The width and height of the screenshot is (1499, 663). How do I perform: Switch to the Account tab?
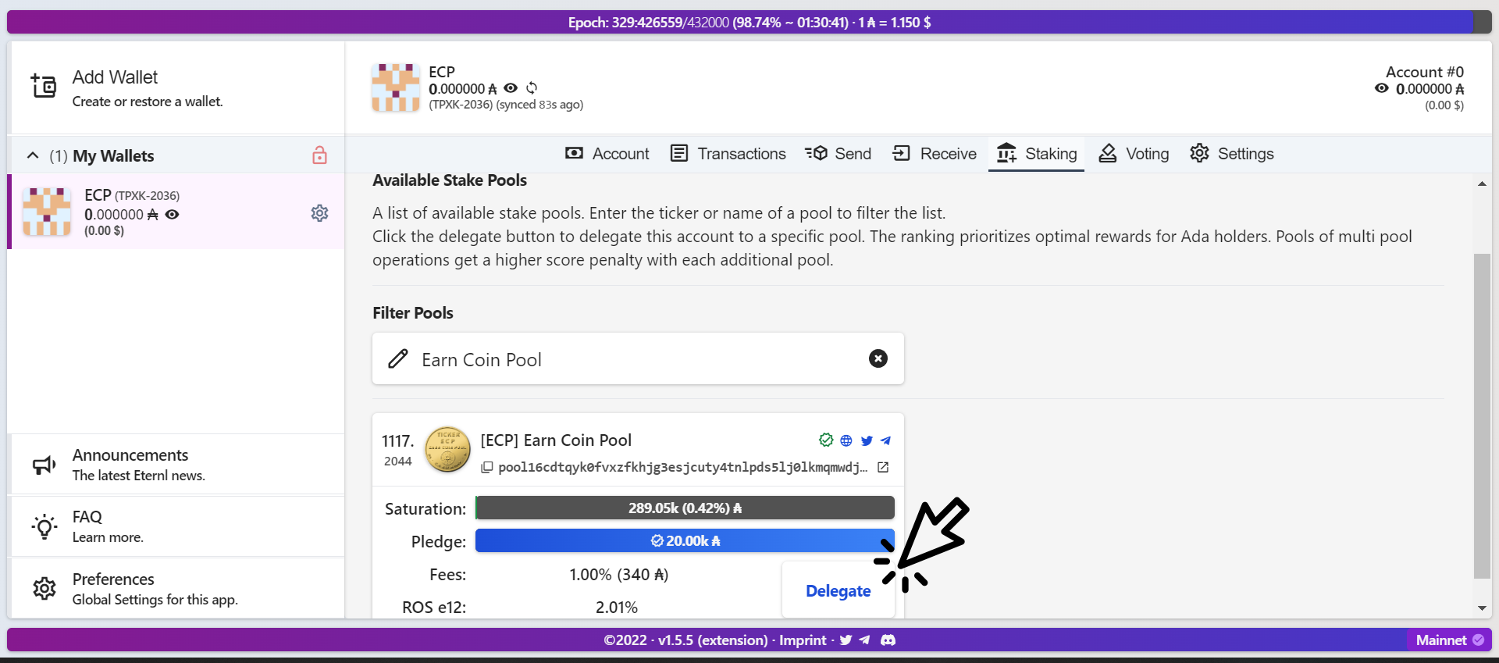click(607, 154)
